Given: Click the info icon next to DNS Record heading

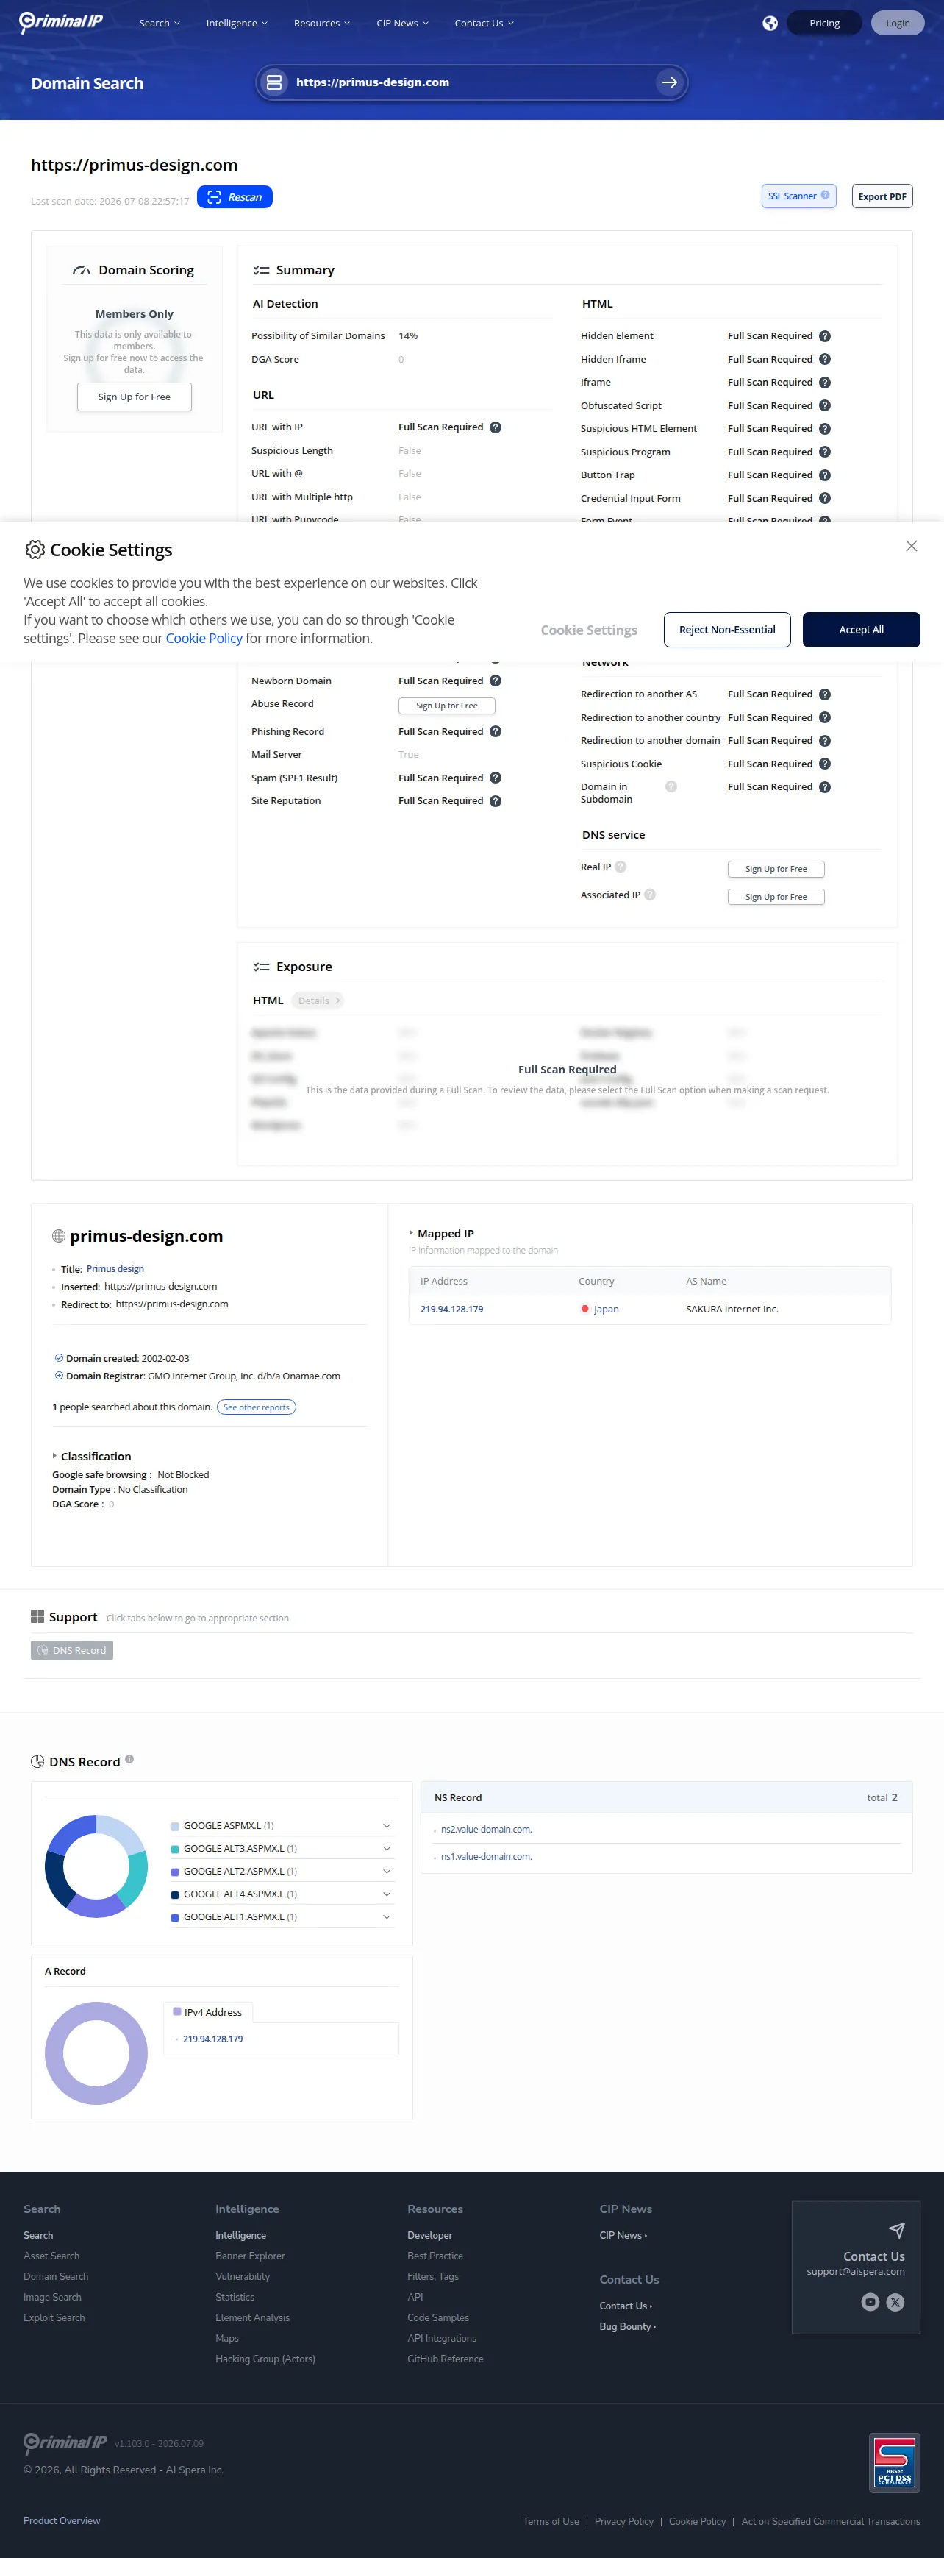Looking at the screenshot, I should point(129,1760).
